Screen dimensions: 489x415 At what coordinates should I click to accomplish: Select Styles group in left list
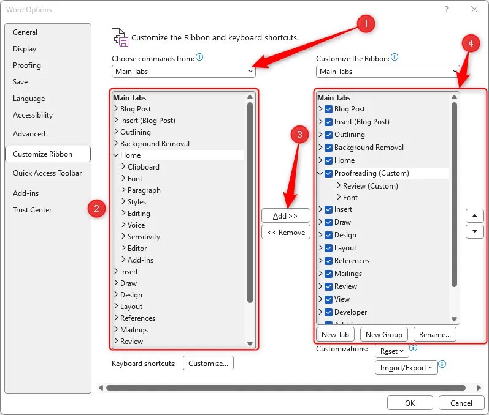[137, 202]
